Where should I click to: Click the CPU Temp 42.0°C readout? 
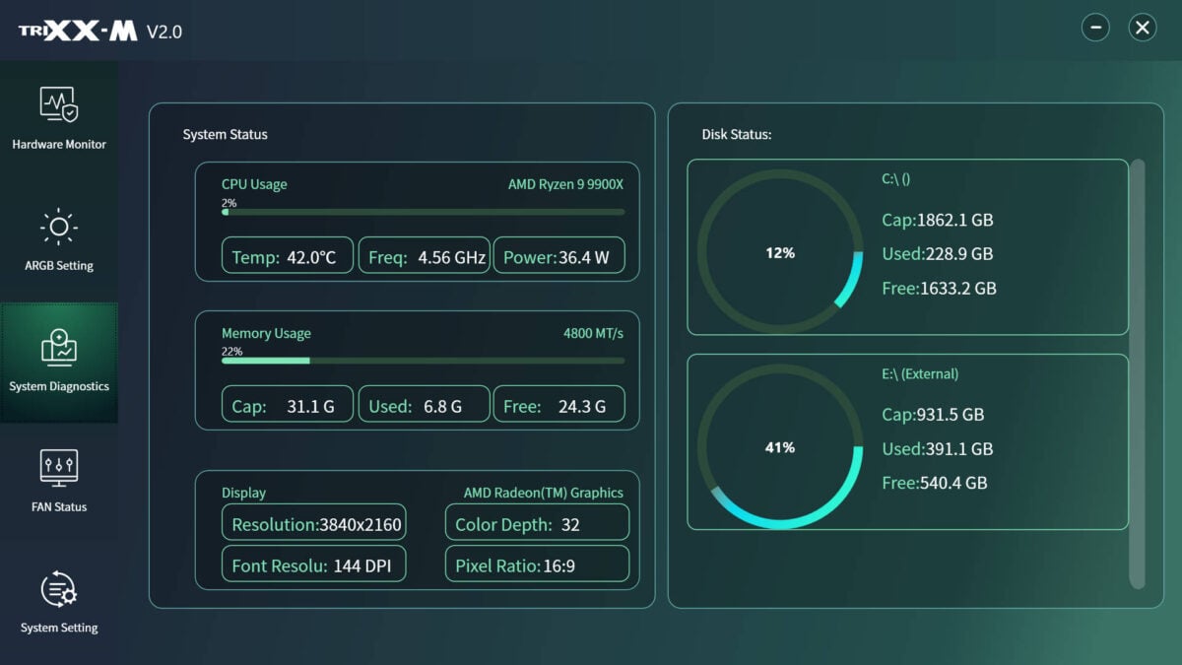(x=287, y=255)
